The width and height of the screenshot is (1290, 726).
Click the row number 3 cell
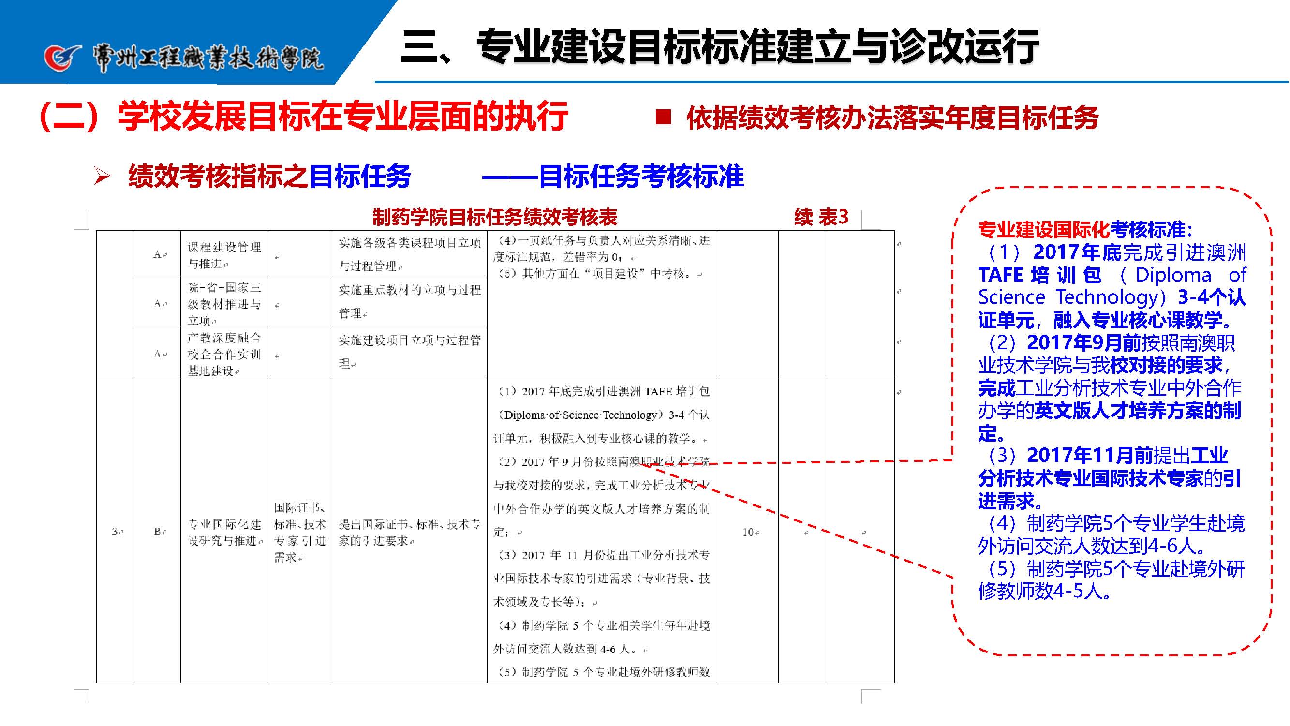(x=115, y=532)
